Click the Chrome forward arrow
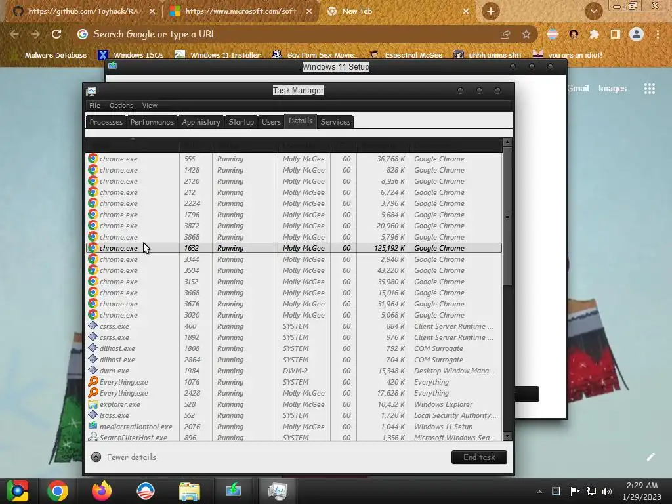The width and height of the screenshot is (672, 504). (x=35, y=34)
